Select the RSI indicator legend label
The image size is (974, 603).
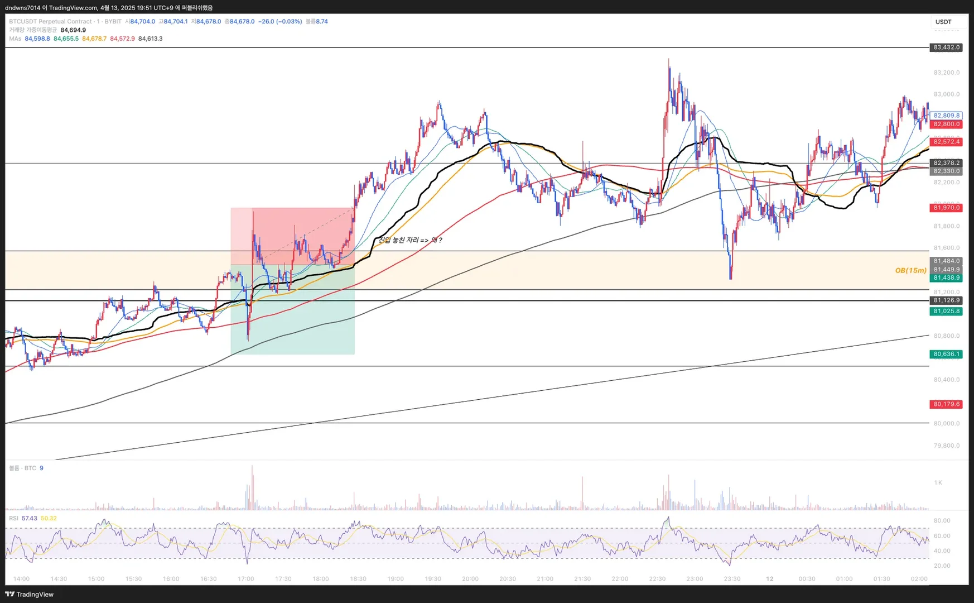pos(13,518)
